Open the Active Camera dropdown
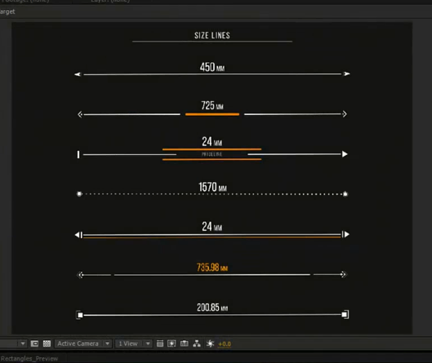 coord(83,343)
